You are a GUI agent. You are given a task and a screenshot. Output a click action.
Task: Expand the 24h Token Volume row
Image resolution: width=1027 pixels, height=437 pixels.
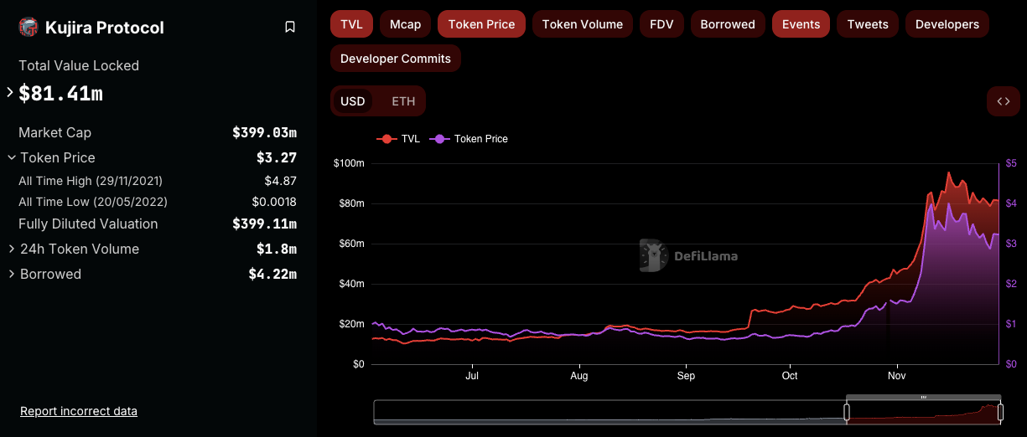point(12,249)
